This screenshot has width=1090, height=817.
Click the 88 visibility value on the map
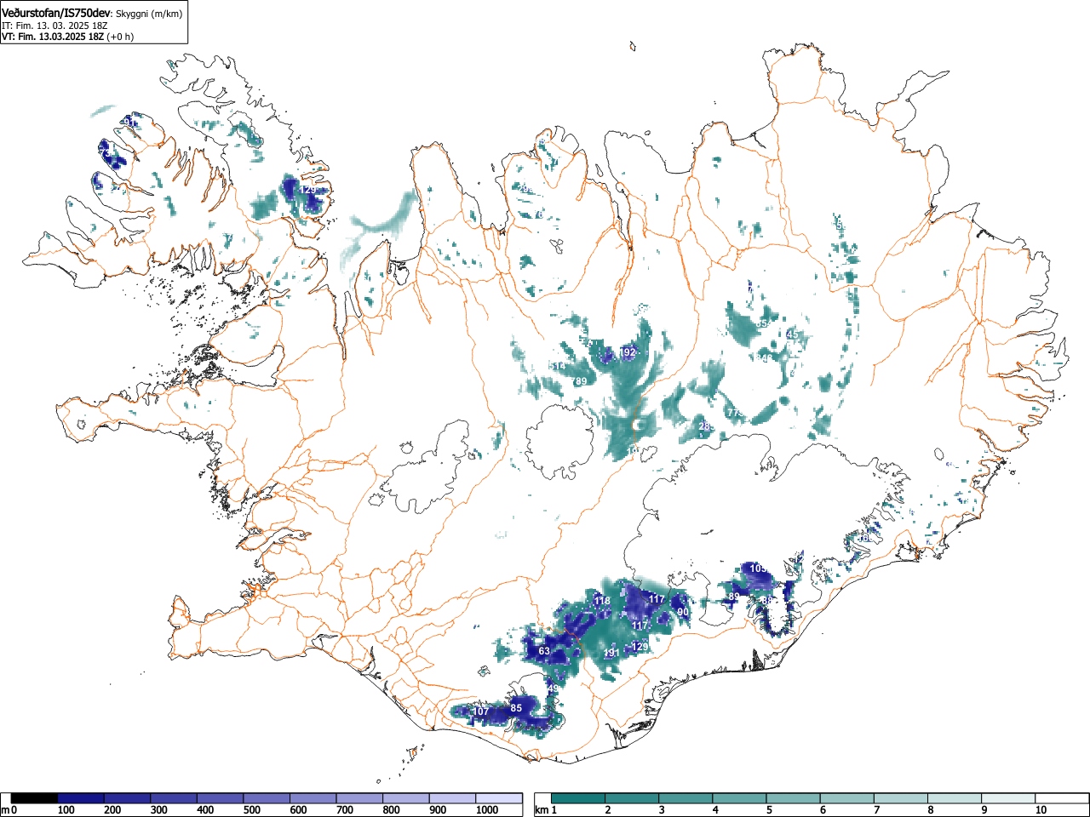point(766,601)
